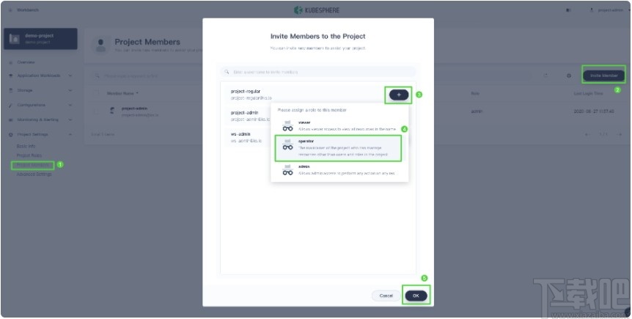Open Basic Info under Project Settings
This screenshot has width=632, height=319.
[x=26, y=147]
